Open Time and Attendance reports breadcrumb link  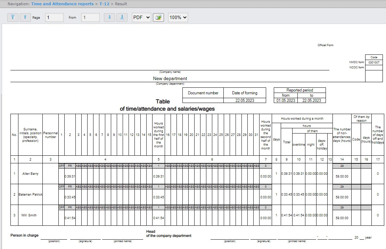tap(62, 4)
